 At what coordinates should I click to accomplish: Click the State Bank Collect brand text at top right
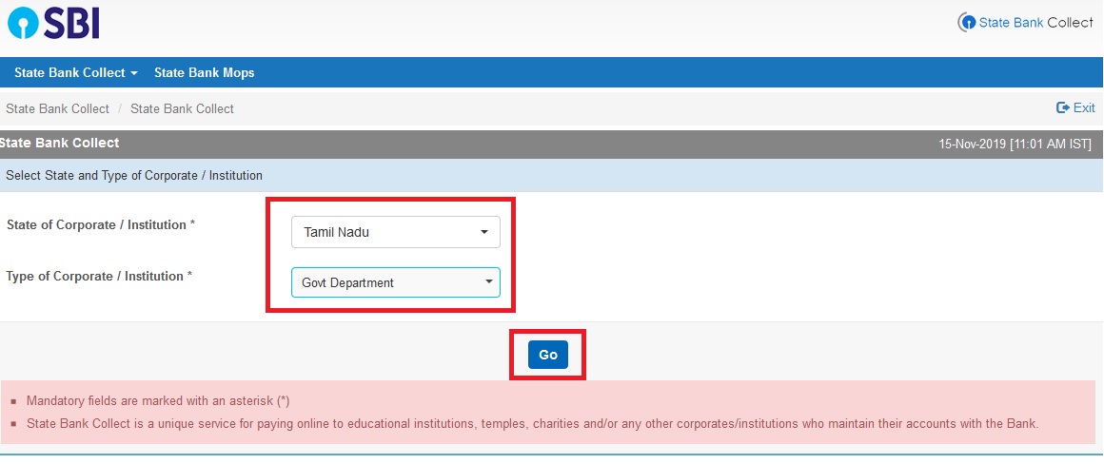point(1035,23)
